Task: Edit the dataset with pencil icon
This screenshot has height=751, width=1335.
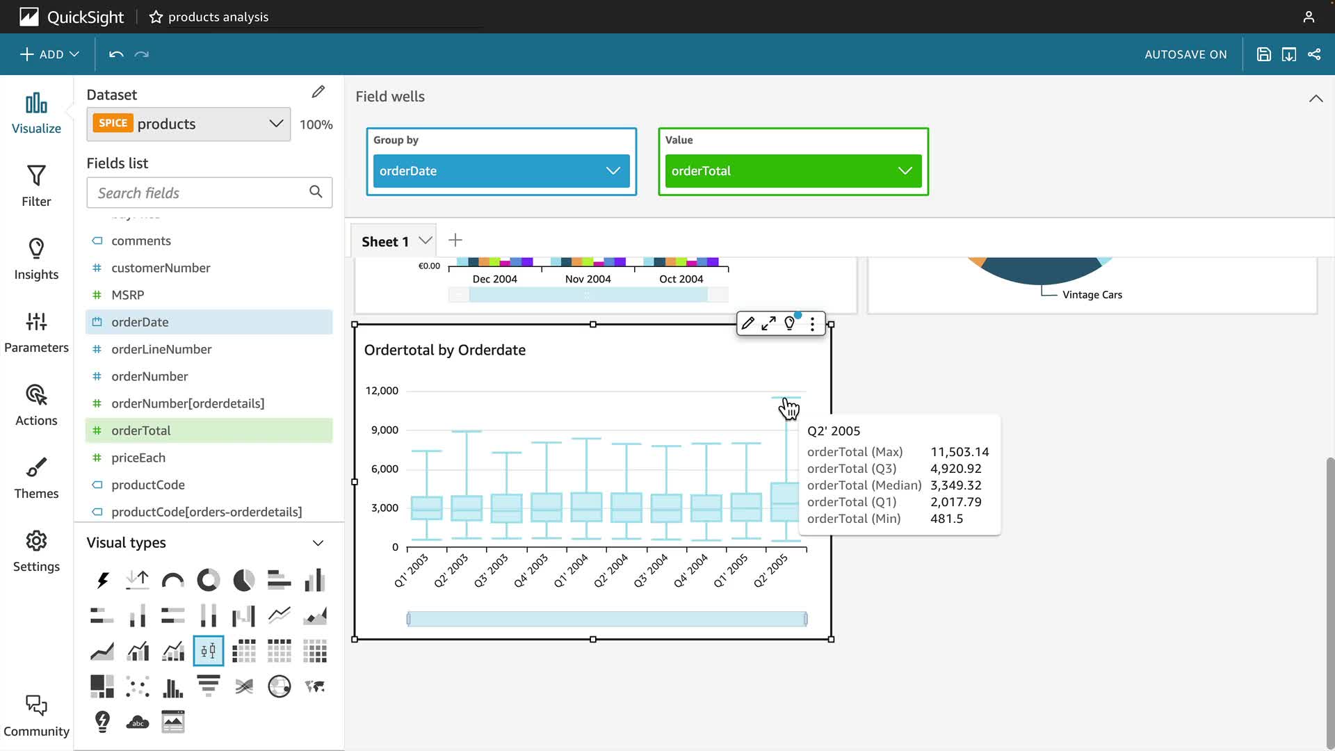Action: 318,92
